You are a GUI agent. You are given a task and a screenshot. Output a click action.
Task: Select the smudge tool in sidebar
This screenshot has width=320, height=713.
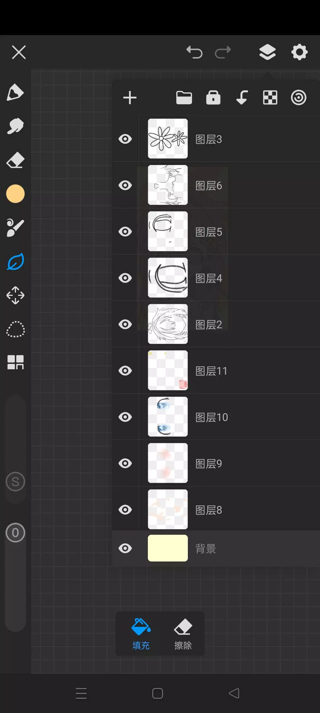tap(15, 126)
